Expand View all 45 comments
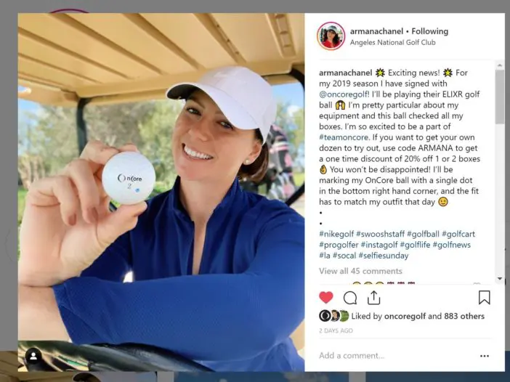The image size is (510, 382). [360, 271]
